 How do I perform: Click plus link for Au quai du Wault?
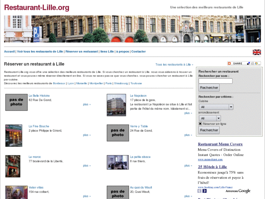(188, 196)
